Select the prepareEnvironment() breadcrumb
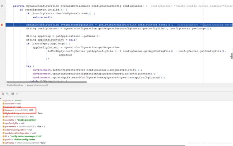The height and width of the screenshot is (146, 233). click(37, 85)
